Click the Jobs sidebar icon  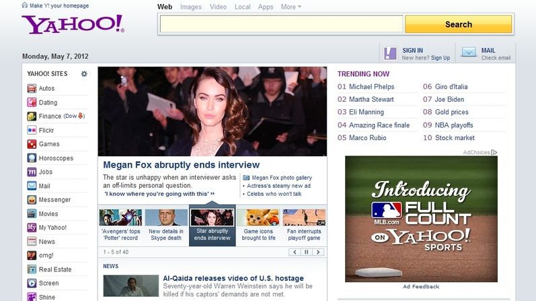point(32,172)
